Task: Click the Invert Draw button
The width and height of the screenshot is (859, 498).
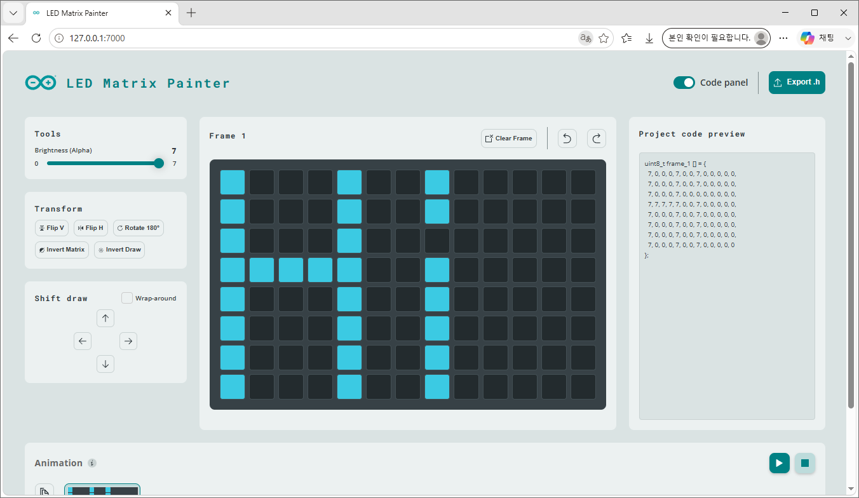Action: (119, 250)
